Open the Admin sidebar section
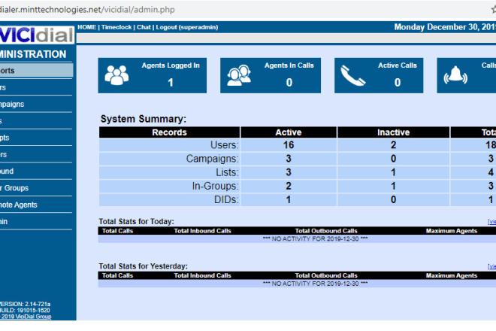Screen dimensions: 496x331 pos(4,222)
